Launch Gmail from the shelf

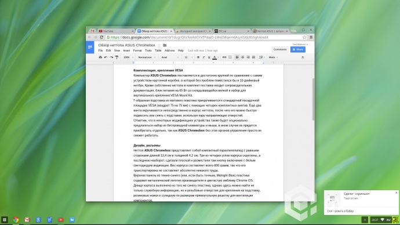pos(27,220)
